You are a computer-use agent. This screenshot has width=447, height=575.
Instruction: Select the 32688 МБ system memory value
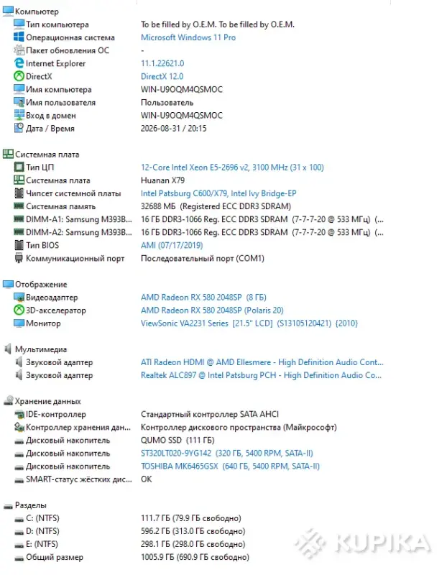(216, 206)
